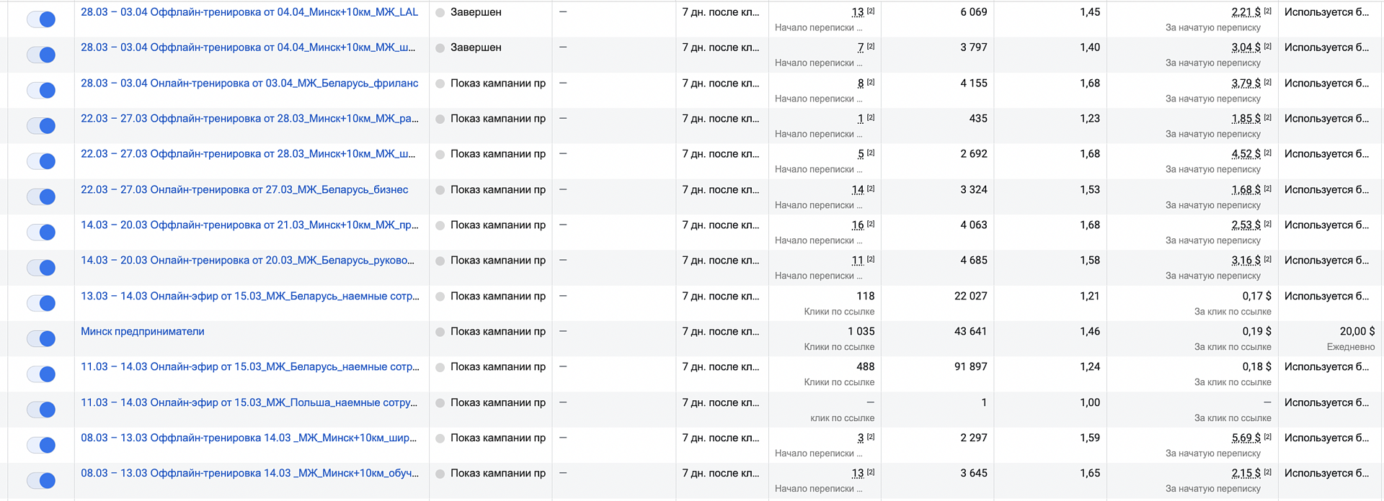
Task: Turn off the Беларусь_бизнес campaign toggle
Action: 41,197
